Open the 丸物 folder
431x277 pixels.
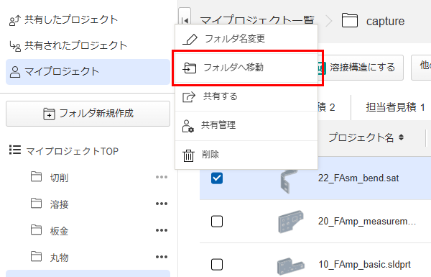[x=59, y=258]
